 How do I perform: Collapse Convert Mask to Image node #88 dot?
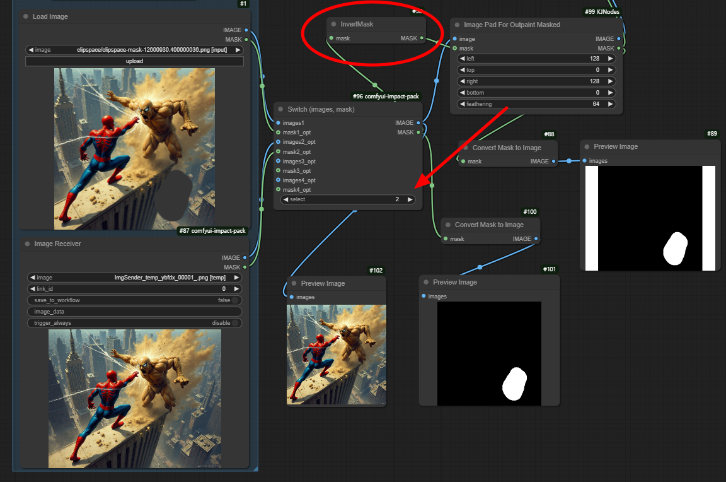click(465, 148)
